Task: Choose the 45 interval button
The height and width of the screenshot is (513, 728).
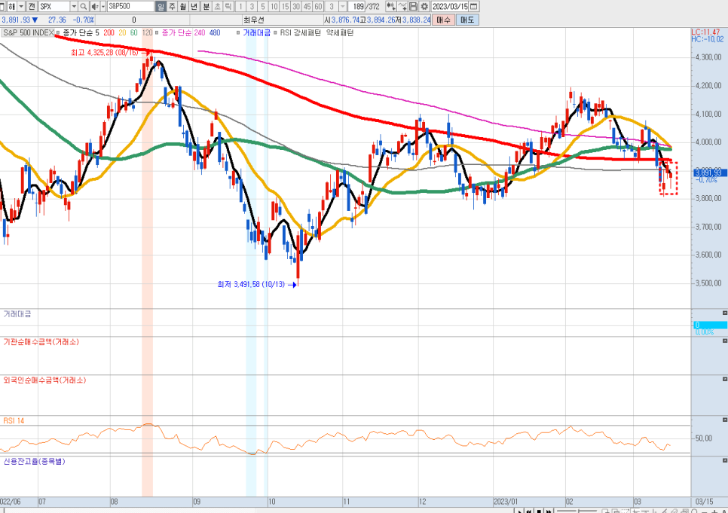Action: click(307, 7)
